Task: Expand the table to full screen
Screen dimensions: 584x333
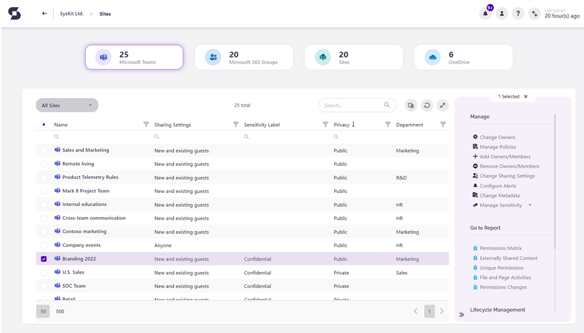Action: 443,105
